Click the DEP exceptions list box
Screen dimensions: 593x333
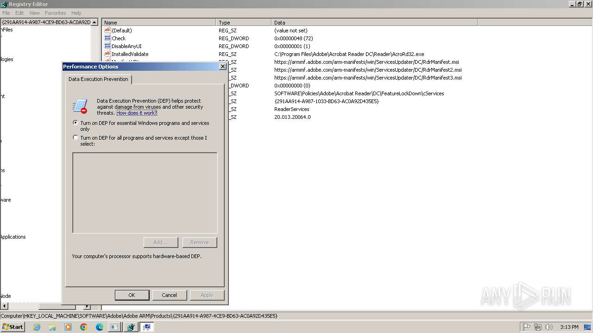coord(145,193)
